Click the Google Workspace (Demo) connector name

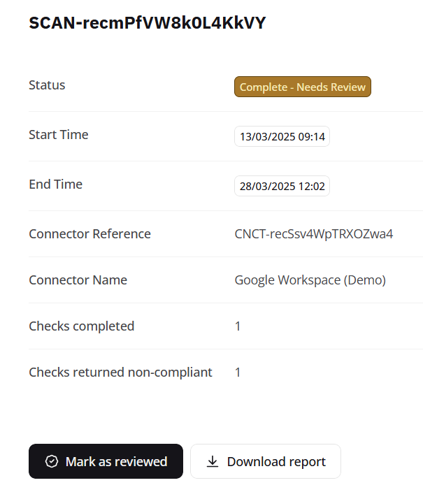(x=310, y=280)
